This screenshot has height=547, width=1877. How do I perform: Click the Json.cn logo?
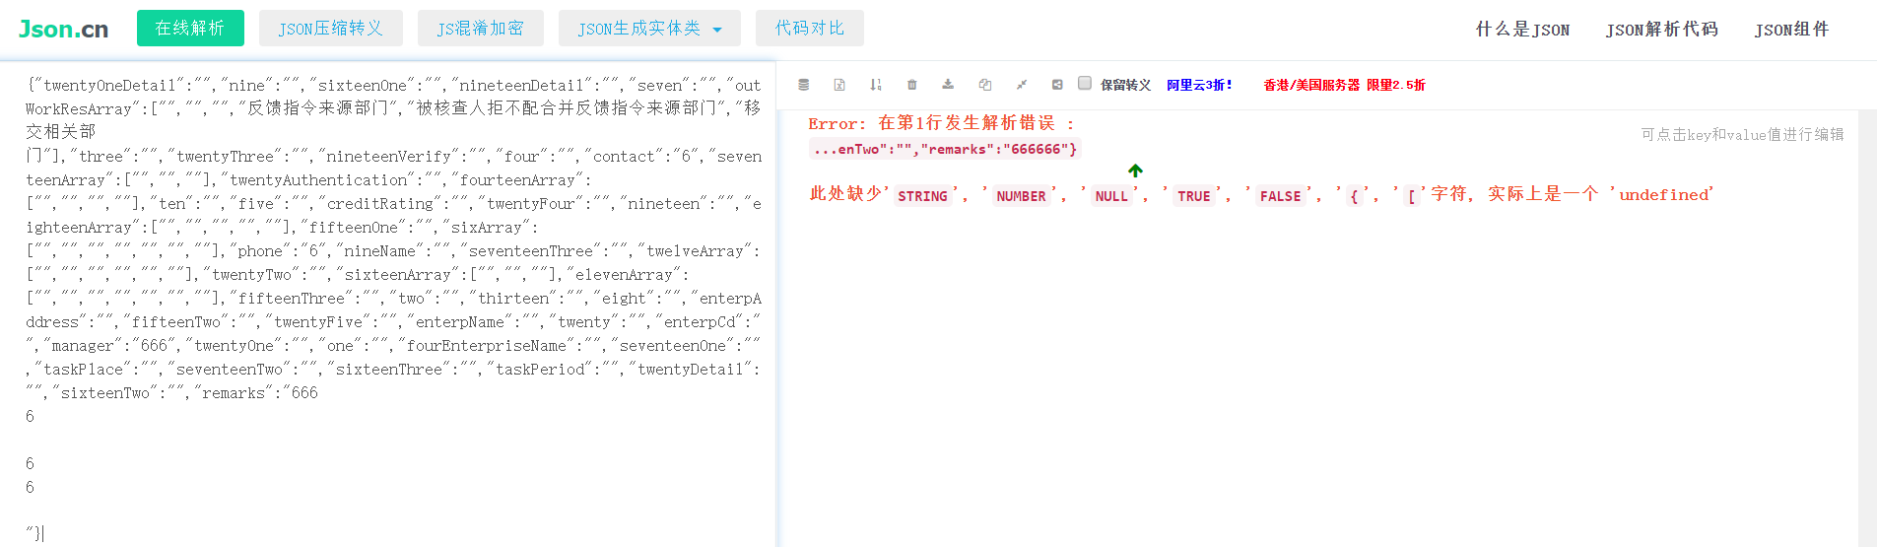tap(63, 29)
